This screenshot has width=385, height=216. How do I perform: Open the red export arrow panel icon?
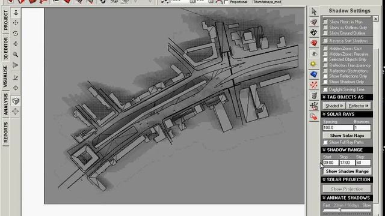pyautogui.click(x=314, y=116)
